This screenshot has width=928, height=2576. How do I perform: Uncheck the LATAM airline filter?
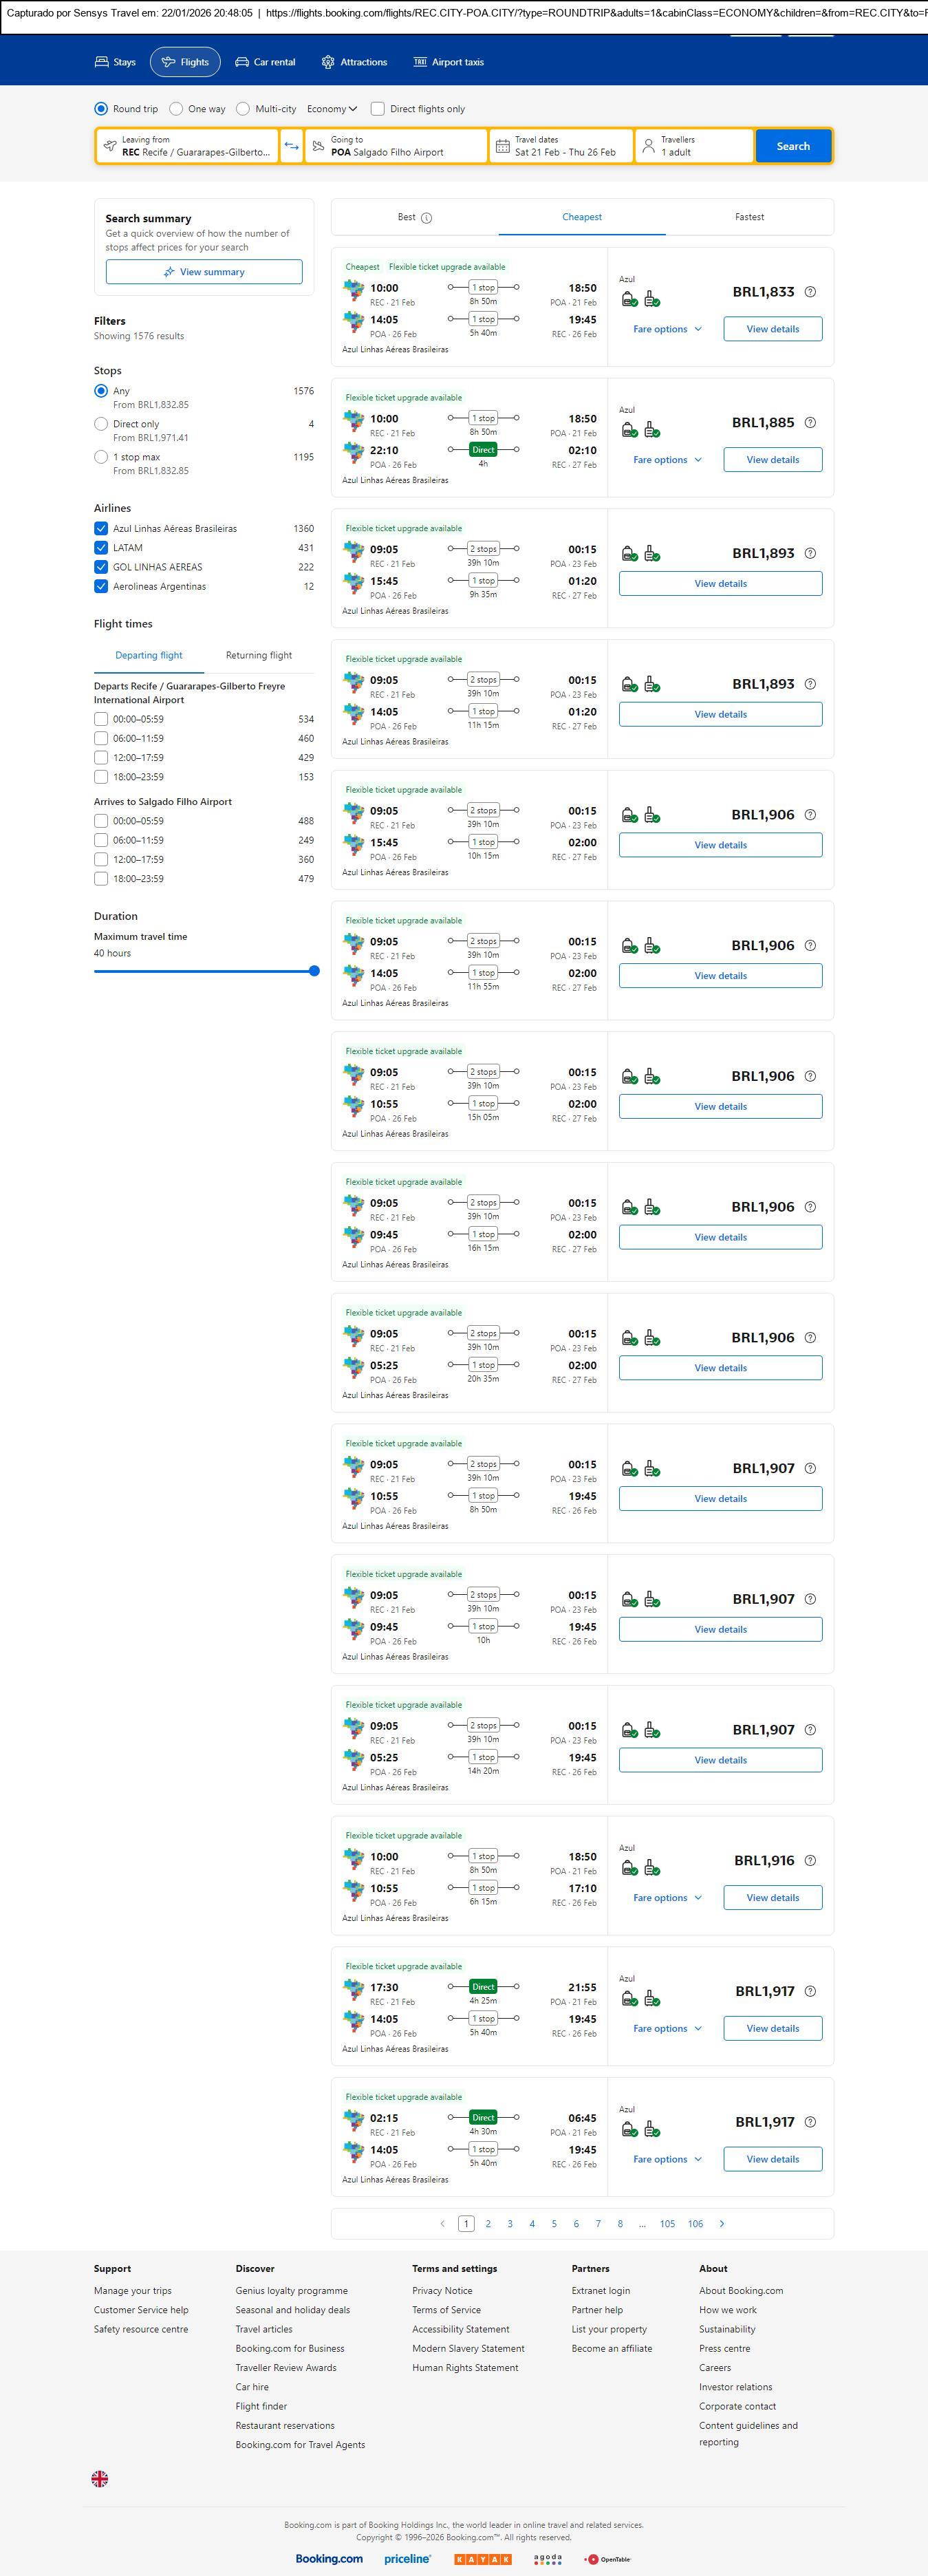pyautogui.click(x=101, y=548)
